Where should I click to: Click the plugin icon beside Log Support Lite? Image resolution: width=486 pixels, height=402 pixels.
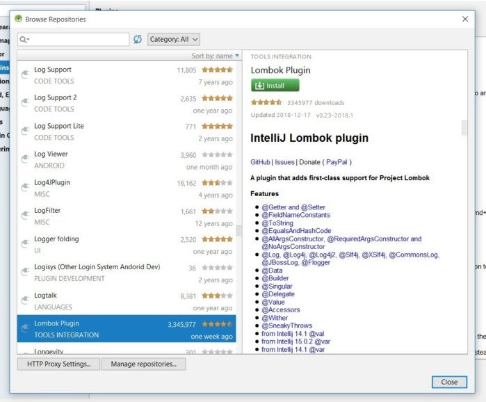[x=25, y=131]
